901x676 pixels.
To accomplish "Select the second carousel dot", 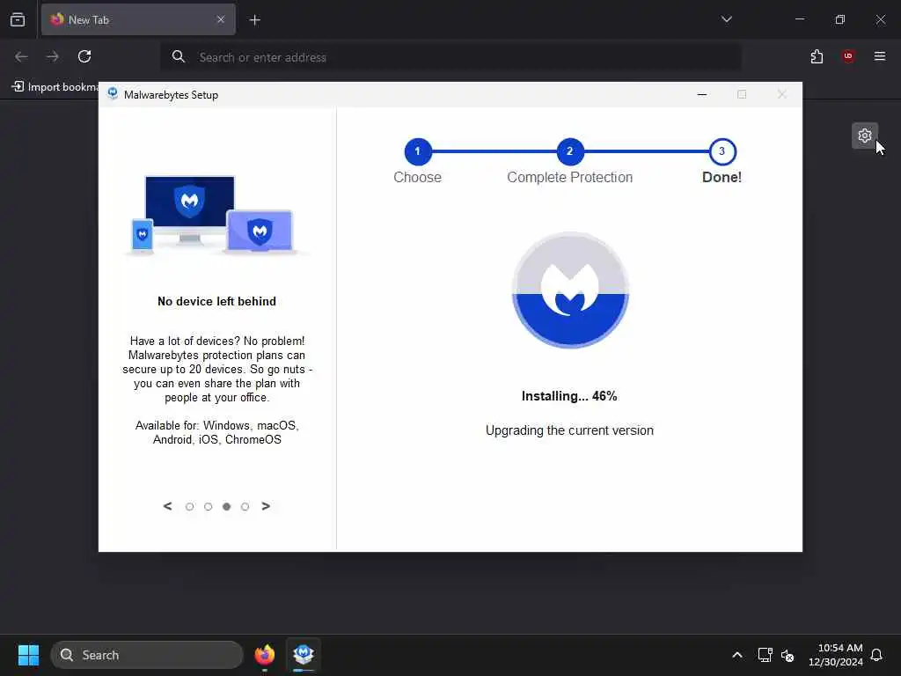I will tap(208, 506).
